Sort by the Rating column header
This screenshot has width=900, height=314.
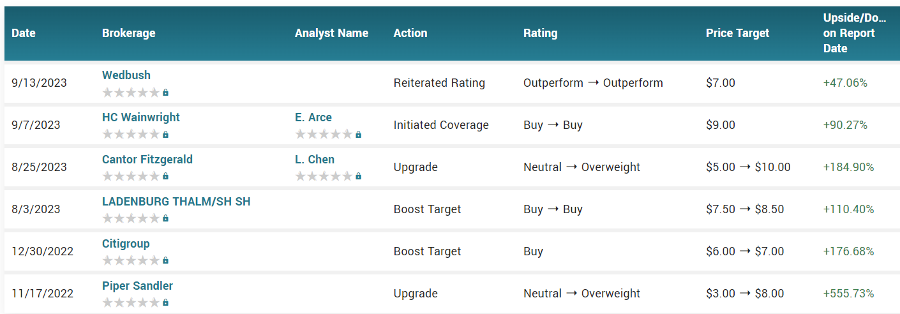(541, 33)
